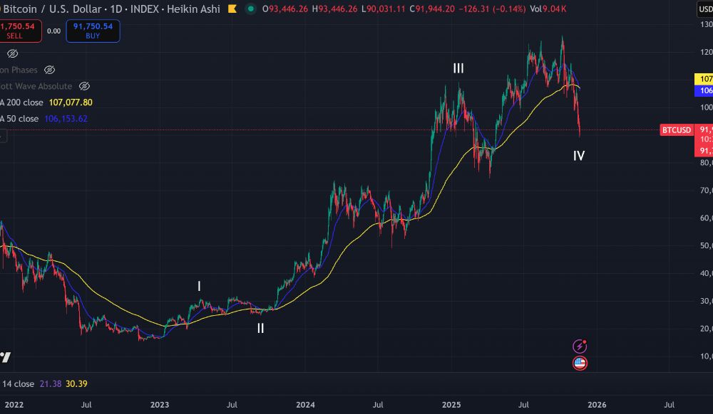The height and width of the screenshot is (414, 713).
Task: Click the red BTCUSD symbol label
Action: click(676, 130)
